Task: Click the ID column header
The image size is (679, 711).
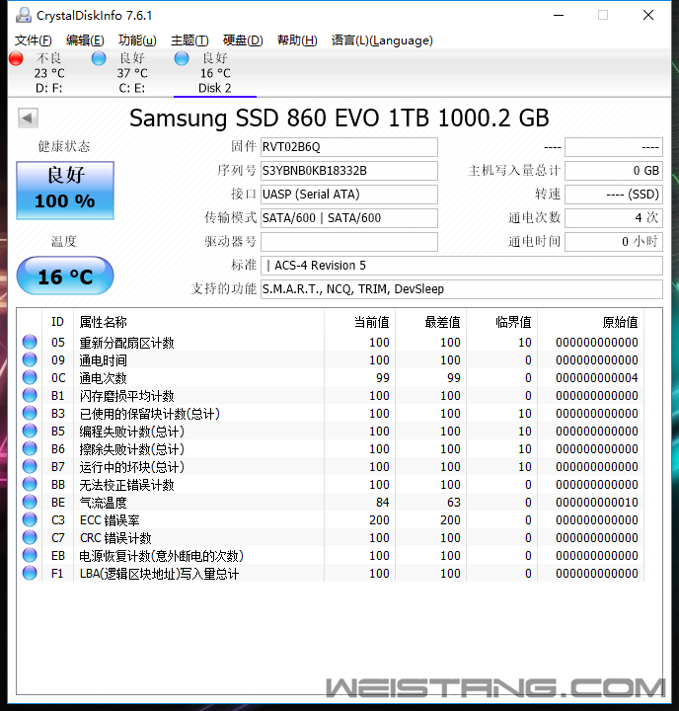Action: click(57, 322)
